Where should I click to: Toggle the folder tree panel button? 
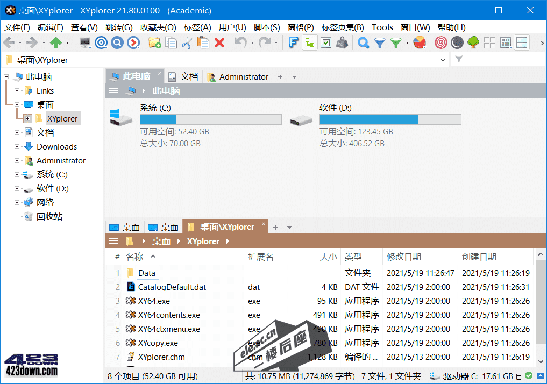(x=309, y=43)
